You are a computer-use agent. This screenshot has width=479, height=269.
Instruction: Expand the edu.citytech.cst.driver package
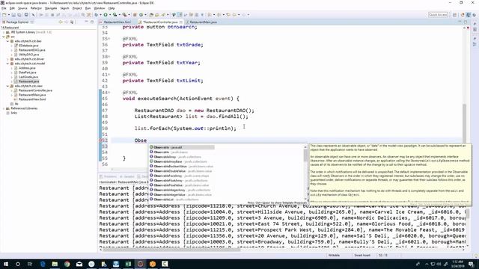[7, 59]
